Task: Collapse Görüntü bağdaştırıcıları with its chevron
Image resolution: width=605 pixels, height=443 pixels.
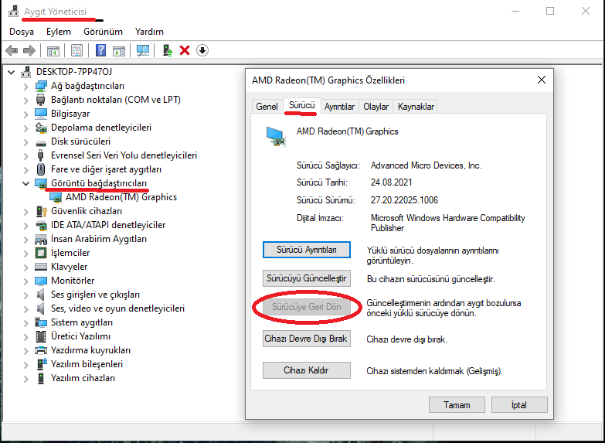Action: point(25,183)
